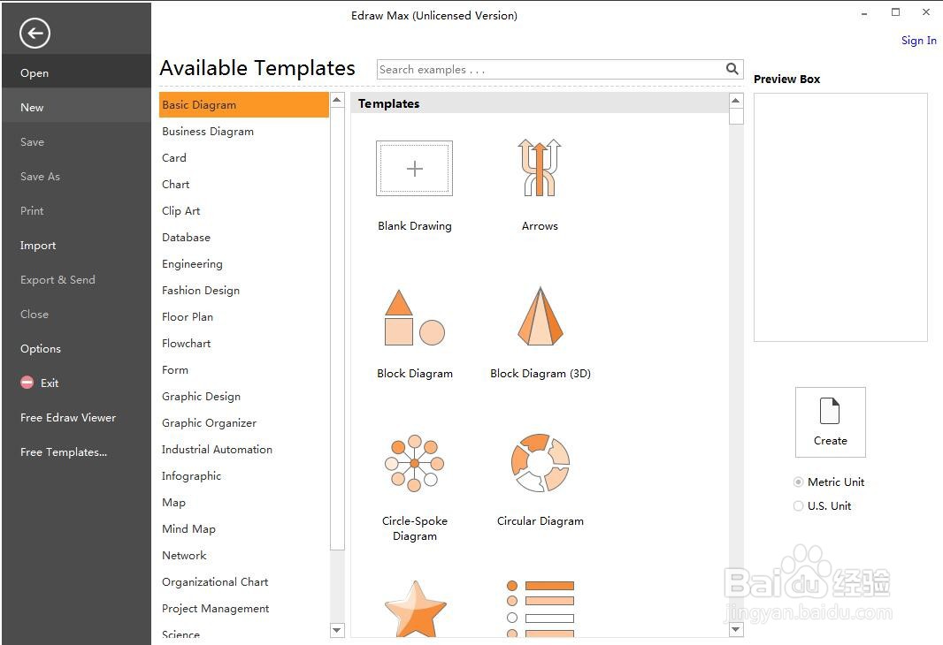943x645 pixels.
Task: Choose the Block Diagram template icon
Action: coord(414,318)
